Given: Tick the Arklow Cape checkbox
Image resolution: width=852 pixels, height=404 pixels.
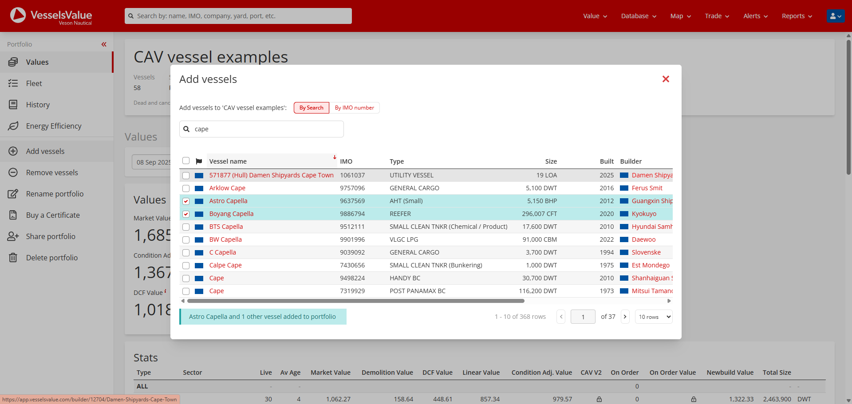Looking at the screenshot, I should tap(186, 188).
